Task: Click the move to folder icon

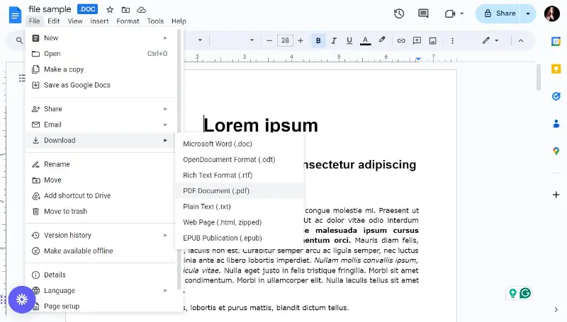Action: (125, 10)
